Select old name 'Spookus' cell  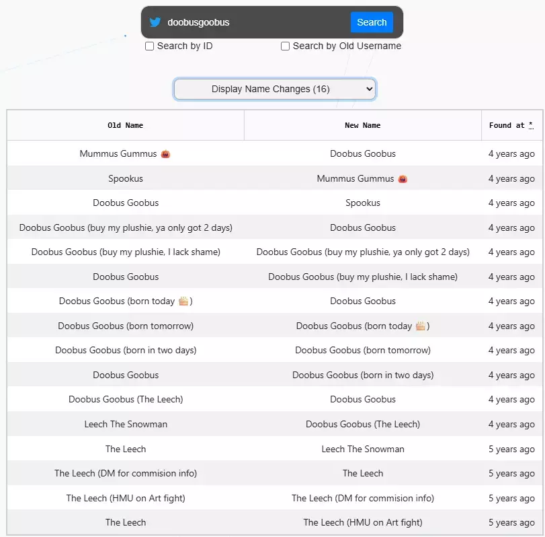pyautogui.click(x=126, y=178)
